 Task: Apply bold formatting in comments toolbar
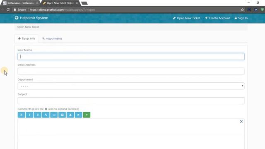tap(21, 115)
